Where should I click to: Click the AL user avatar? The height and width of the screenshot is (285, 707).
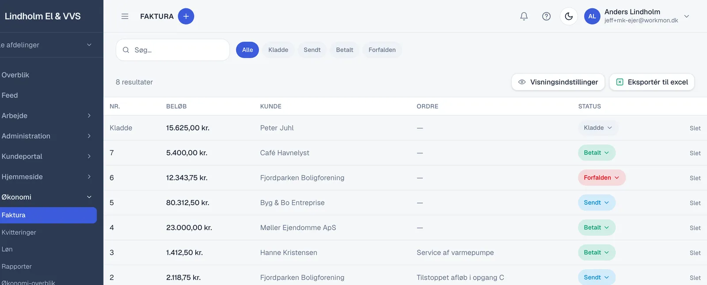pos(592,16)
